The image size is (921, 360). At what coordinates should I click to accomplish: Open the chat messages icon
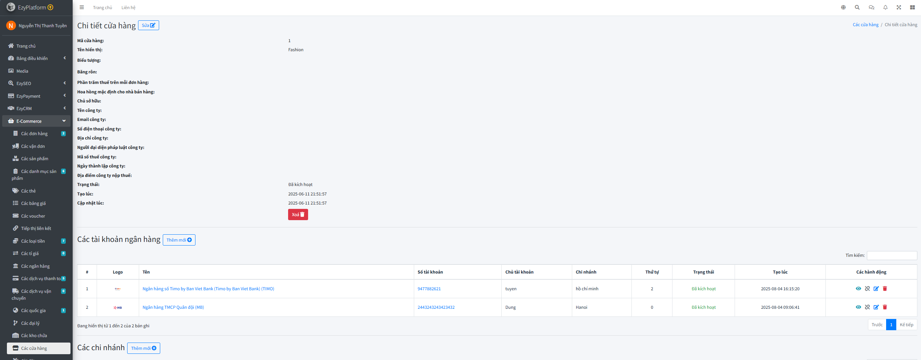[871, 7]
